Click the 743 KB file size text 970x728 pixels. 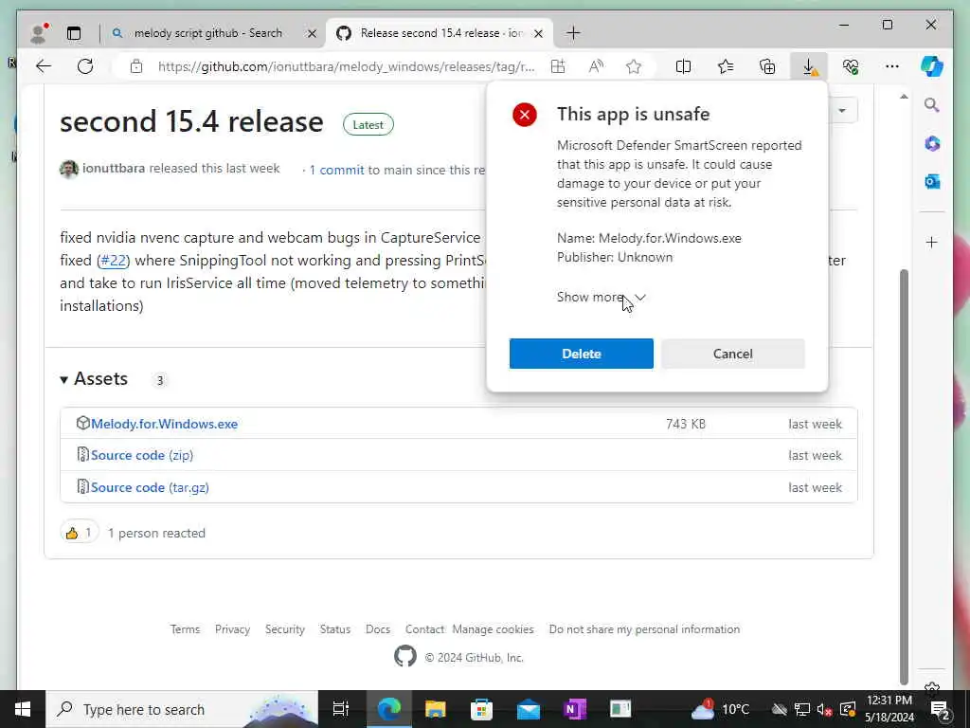(686, 424)
